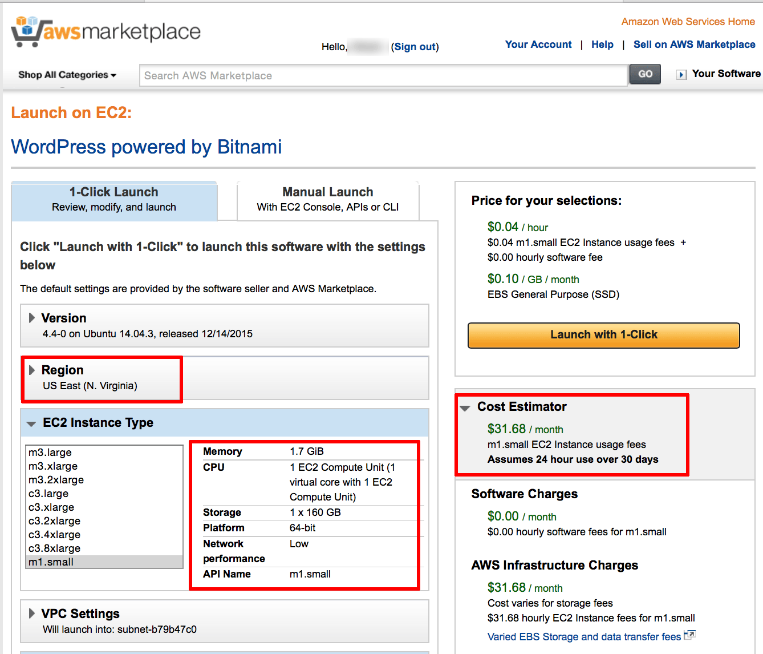Image resolution: width=763 pixels, height=654 pixels.
Task: Open Amazon Web Services Home link
Action: 688,22
